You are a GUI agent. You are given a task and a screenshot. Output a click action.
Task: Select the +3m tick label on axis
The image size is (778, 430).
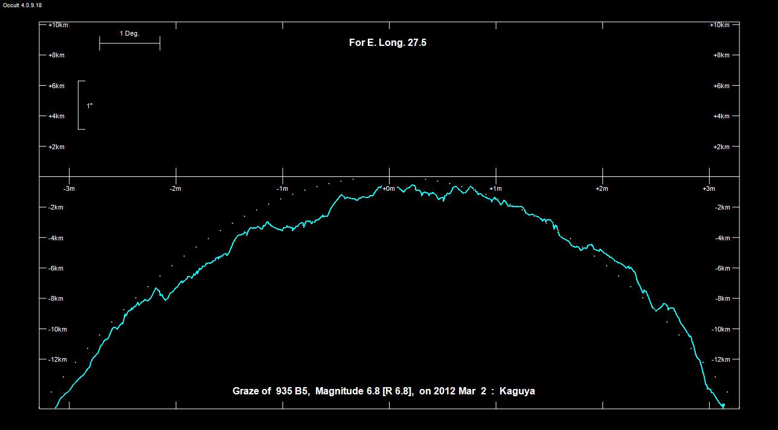click(709, 189)
